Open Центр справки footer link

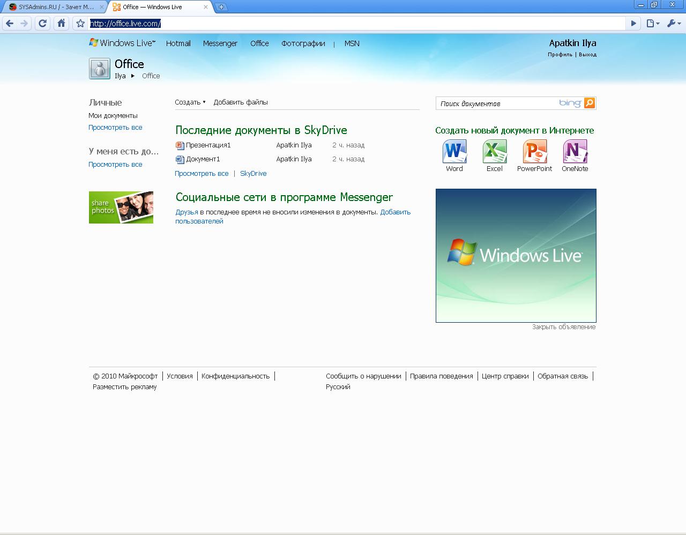505,376
